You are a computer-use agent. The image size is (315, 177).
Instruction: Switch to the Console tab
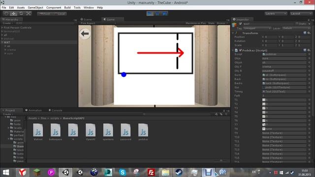click(x=56, y=110)
